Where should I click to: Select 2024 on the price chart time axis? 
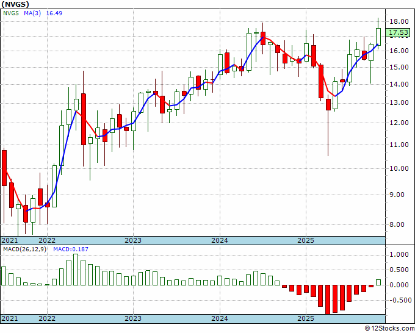pos(220,240)
